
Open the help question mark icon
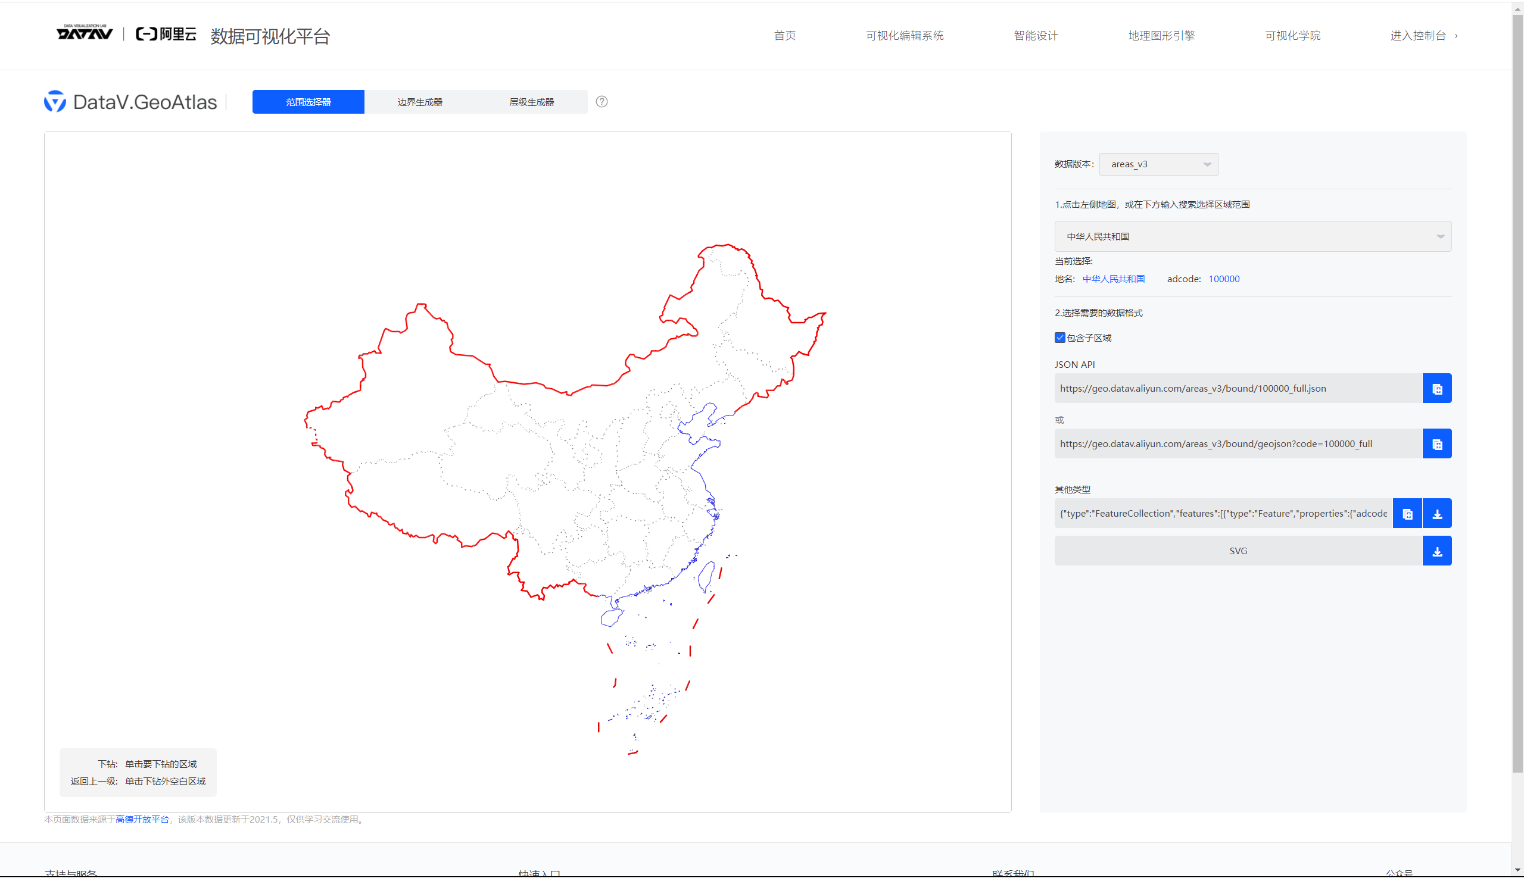[x=602, y=101]
